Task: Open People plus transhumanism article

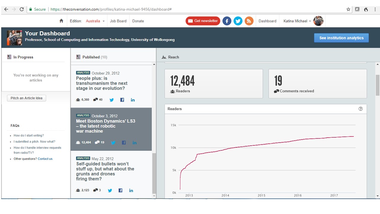Action: 102,83
